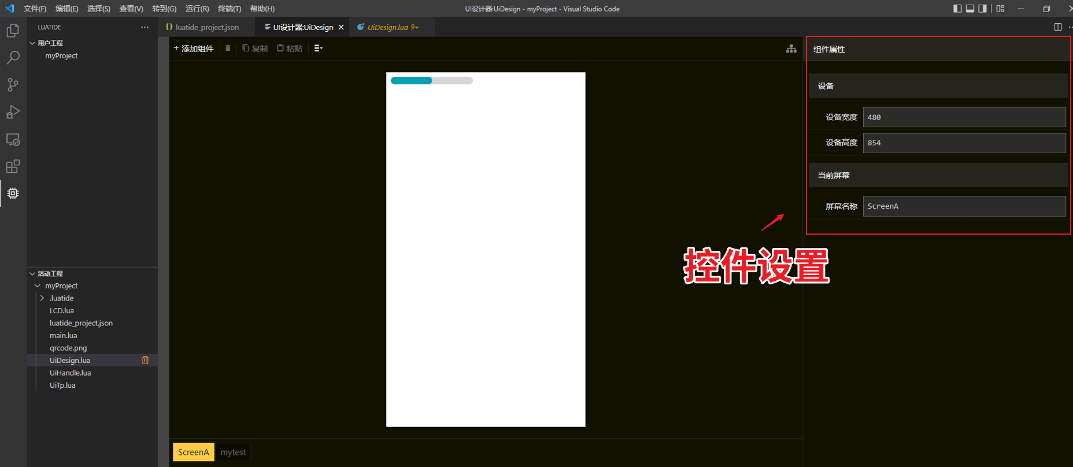Click the 当前屏幕 section header

(x=938, y=175)
